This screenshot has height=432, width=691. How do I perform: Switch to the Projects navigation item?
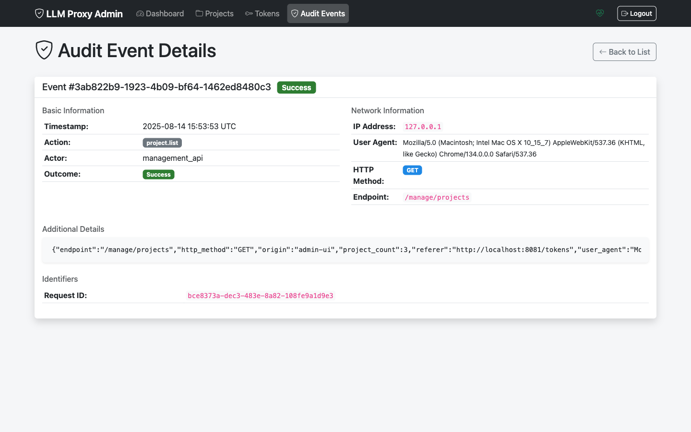click(214, 13)
